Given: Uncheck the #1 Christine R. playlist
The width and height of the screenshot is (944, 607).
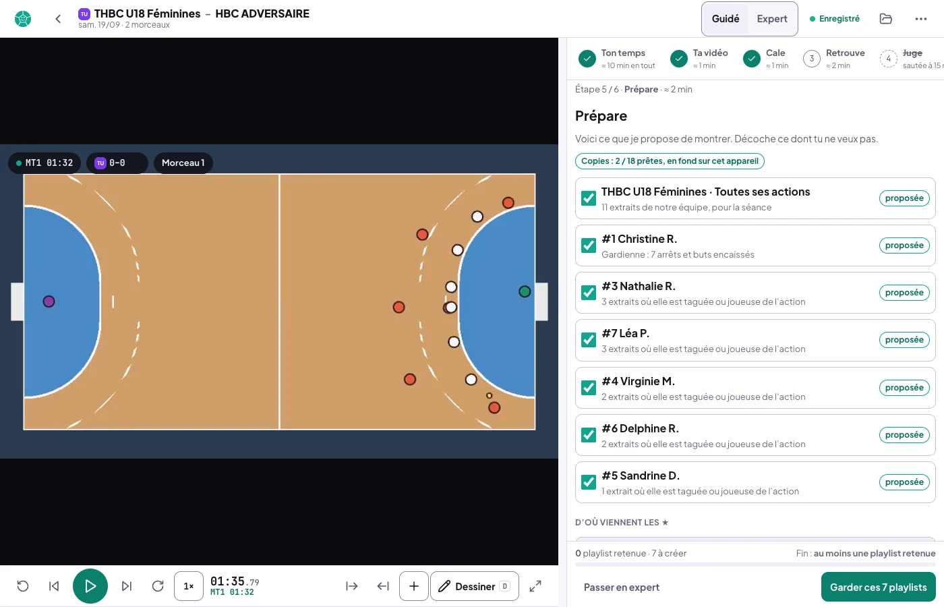Looking at the screenshot, I should tap(589, 245).
